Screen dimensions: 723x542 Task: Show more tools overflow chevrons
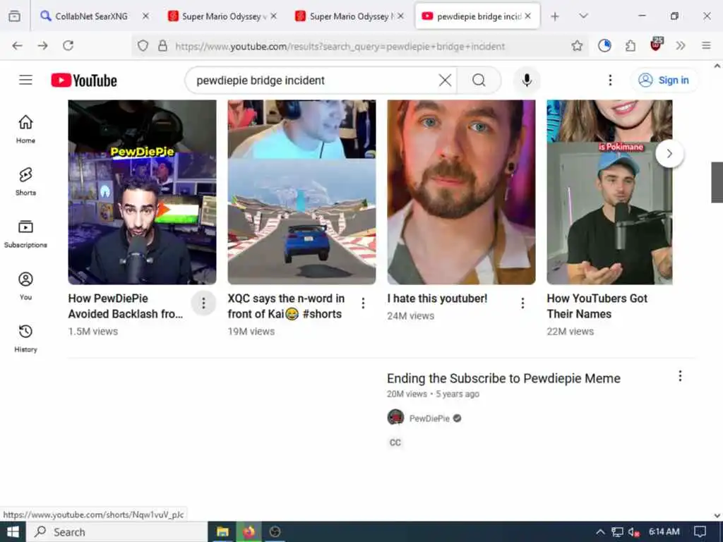tap(681, 46)
